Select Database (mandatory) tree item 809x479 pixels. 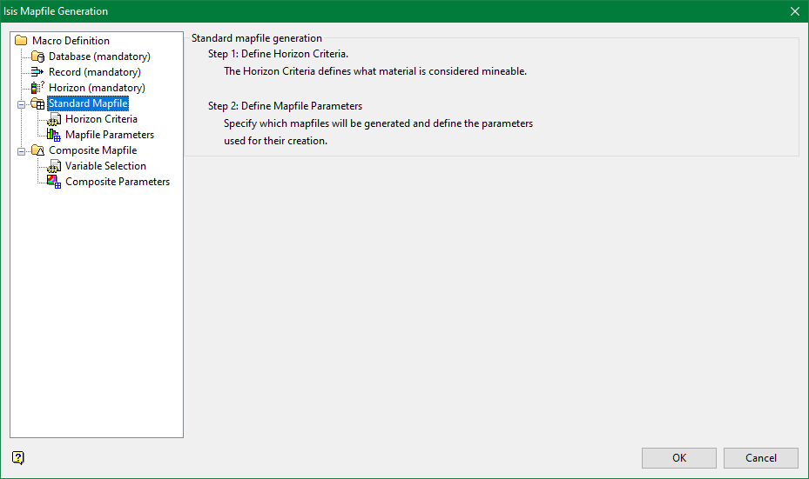click(x=99, y=57)
